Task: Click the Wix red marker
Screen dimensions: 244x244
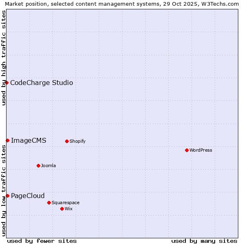Action: pos(62,209)
